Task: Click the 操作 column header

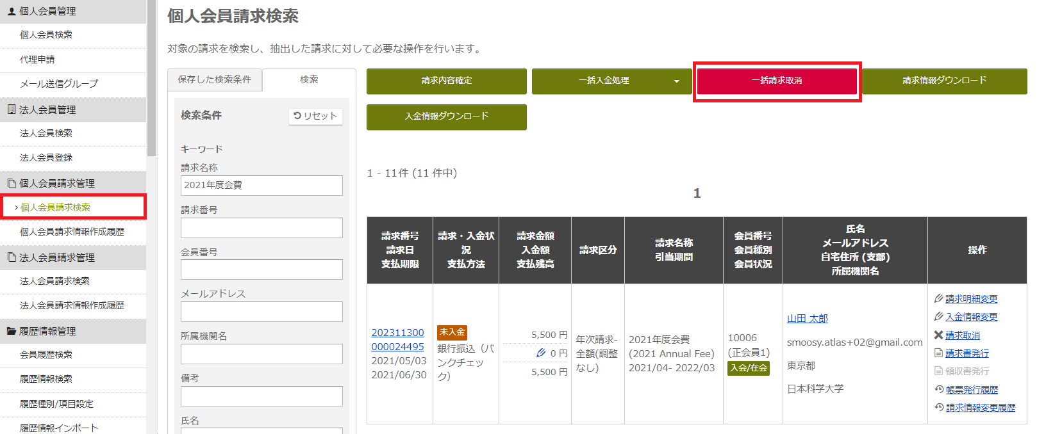Action: [977, 250]
